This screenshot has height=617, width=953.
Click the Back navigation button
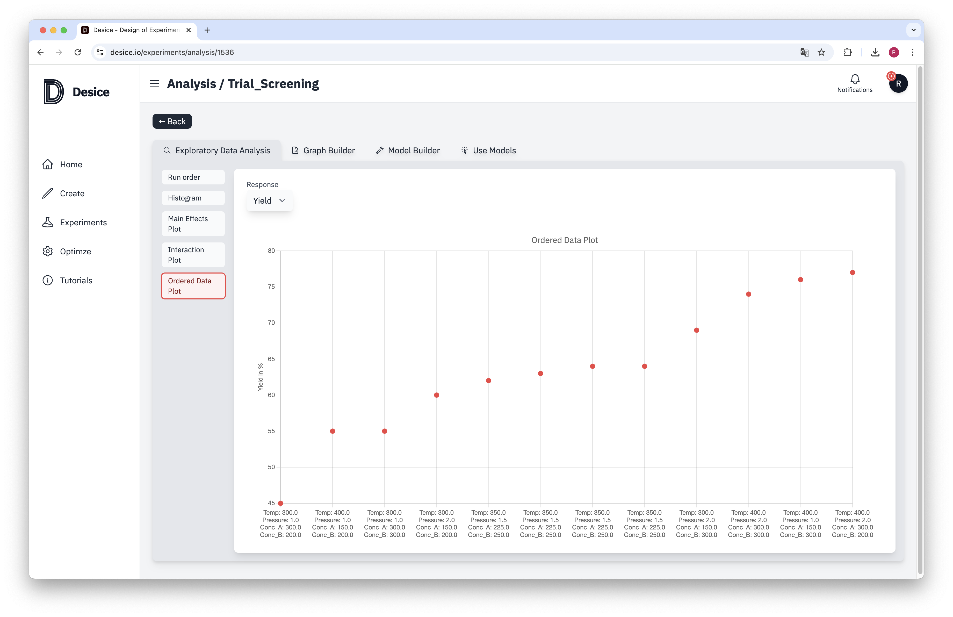(172, 121)
